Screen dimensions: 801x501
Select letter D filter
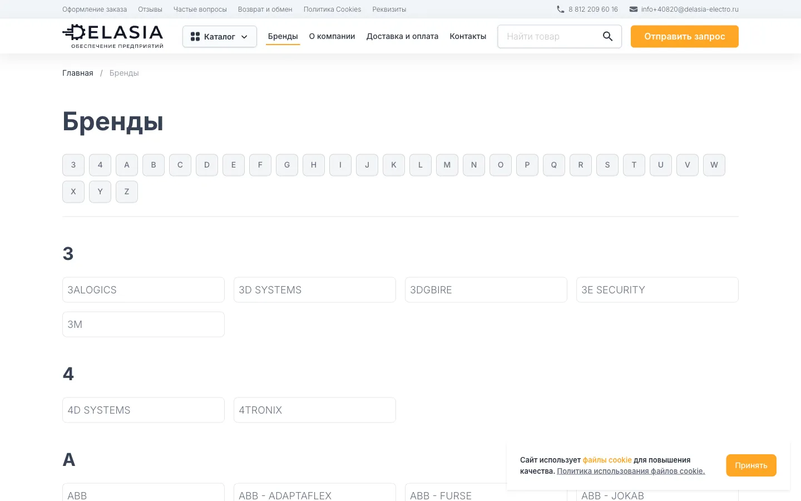(x=207, y=165)
